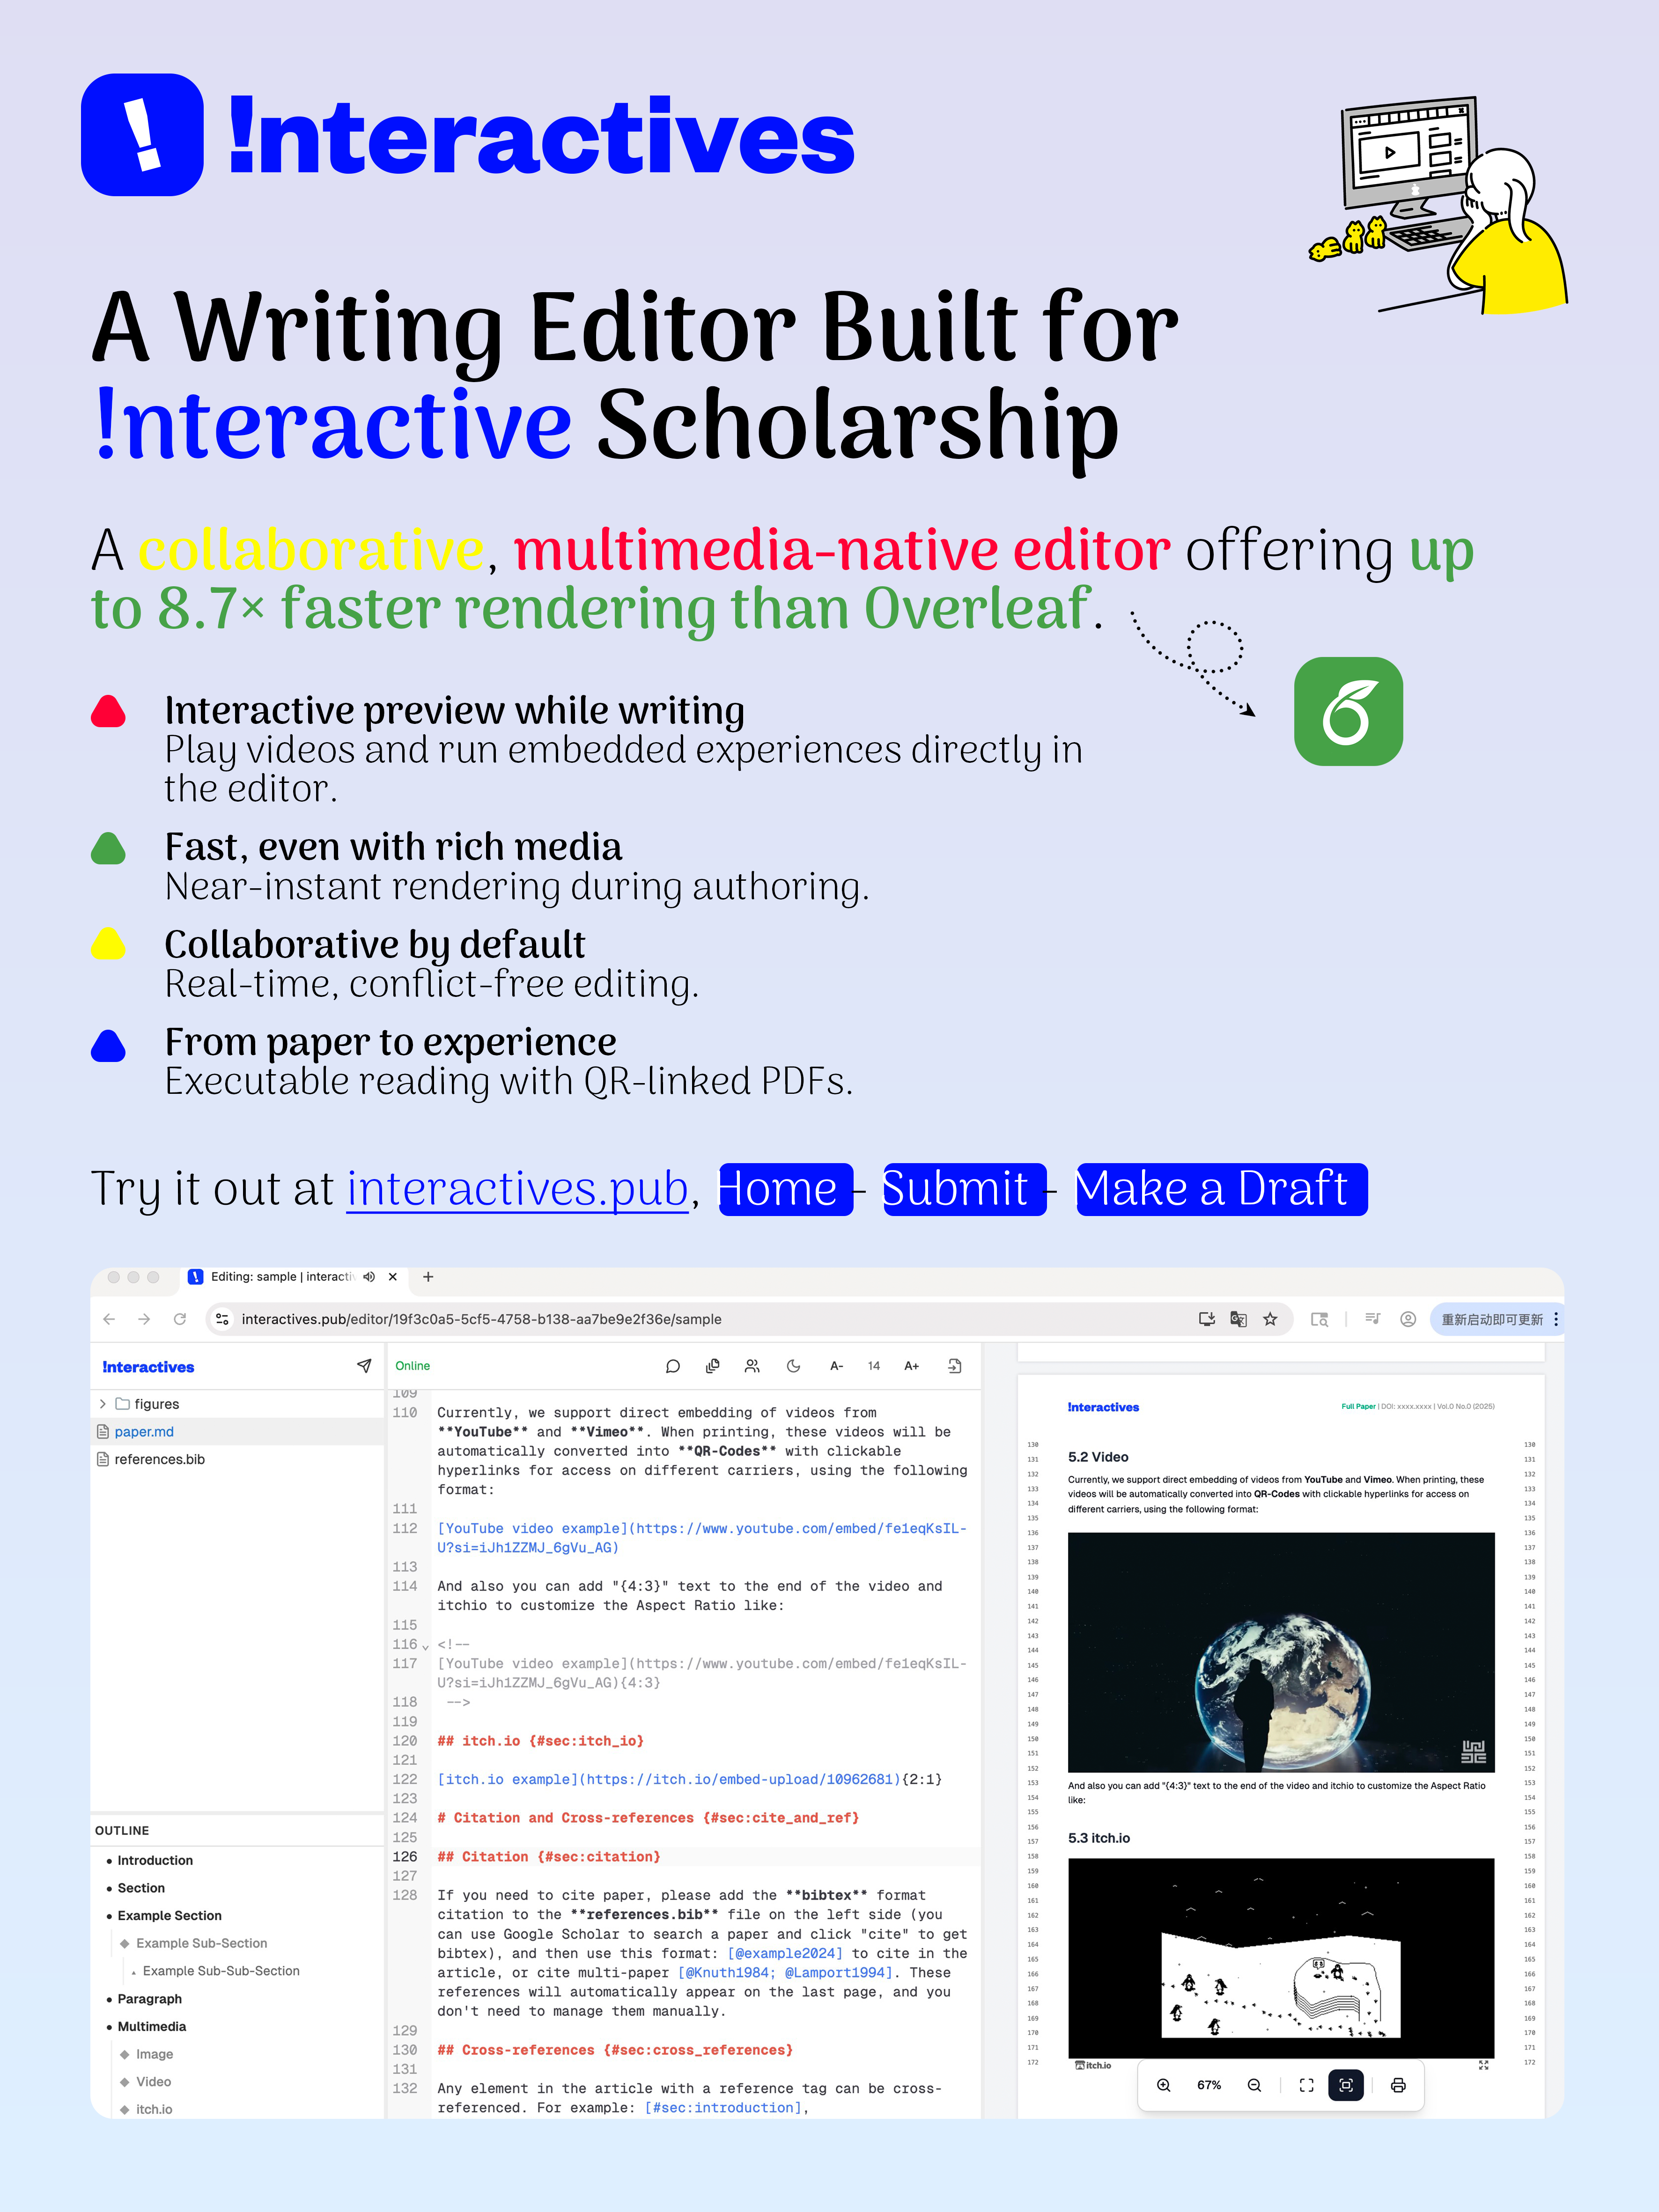Expand the itch.io embed to fullscreen
This screenshot has width=1659, height=2212.
[x=1484, y=2065]
